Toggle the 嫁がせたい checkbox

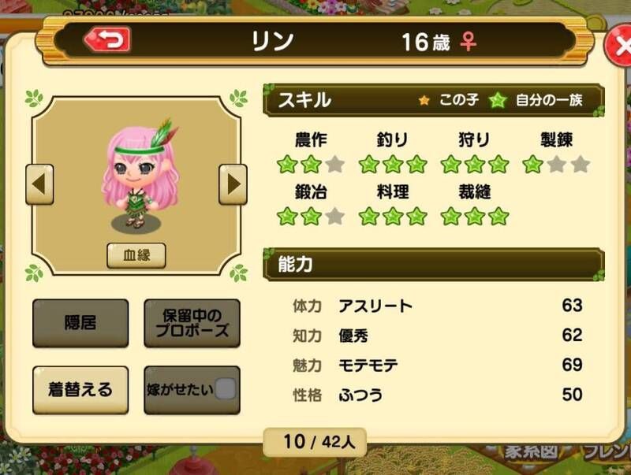click(226, 388)
